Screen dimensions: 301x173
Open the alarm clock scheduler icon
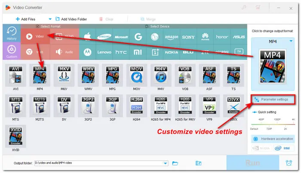[x=288, y=163]
